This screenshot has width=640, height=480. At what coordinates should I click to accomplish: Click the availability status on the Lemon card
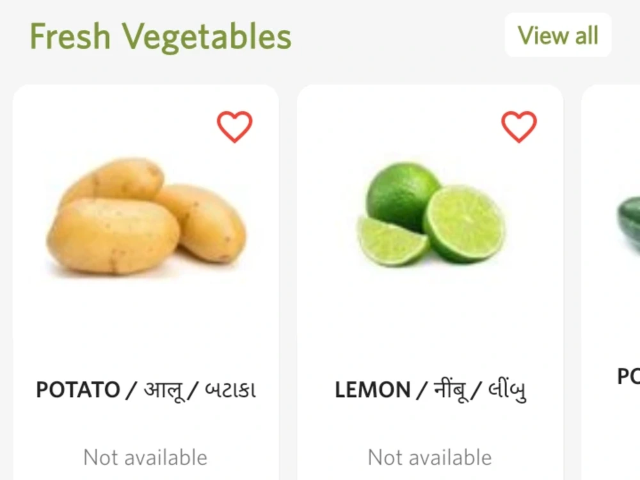click(429, 457)
